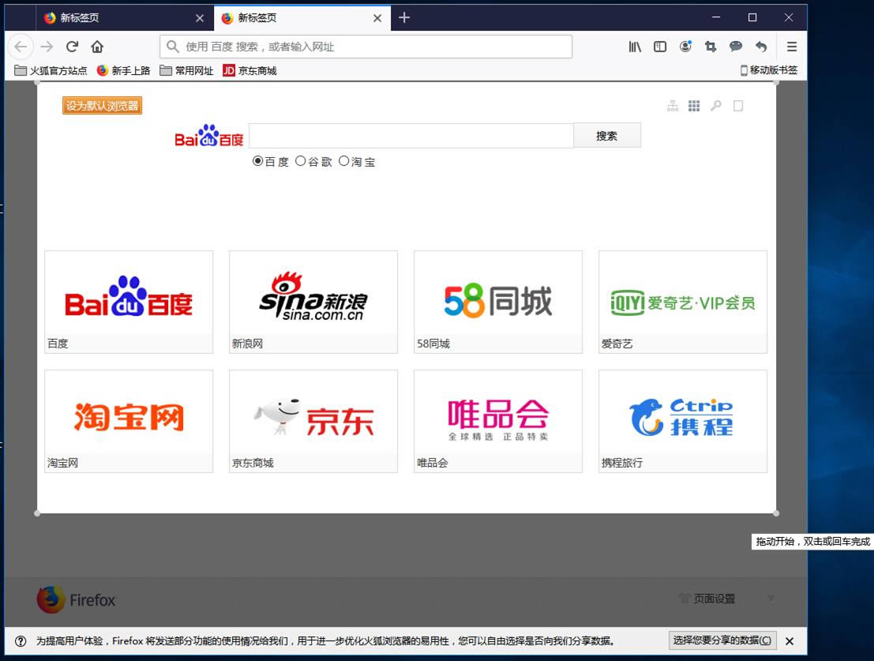Select the 淘宝 radio button
The image size is (874, 661).
344,161
